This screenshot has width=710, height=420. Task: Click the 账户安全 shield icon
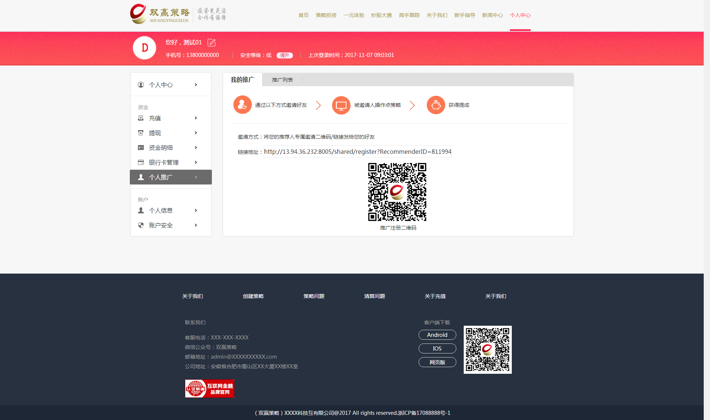point(141,225)
